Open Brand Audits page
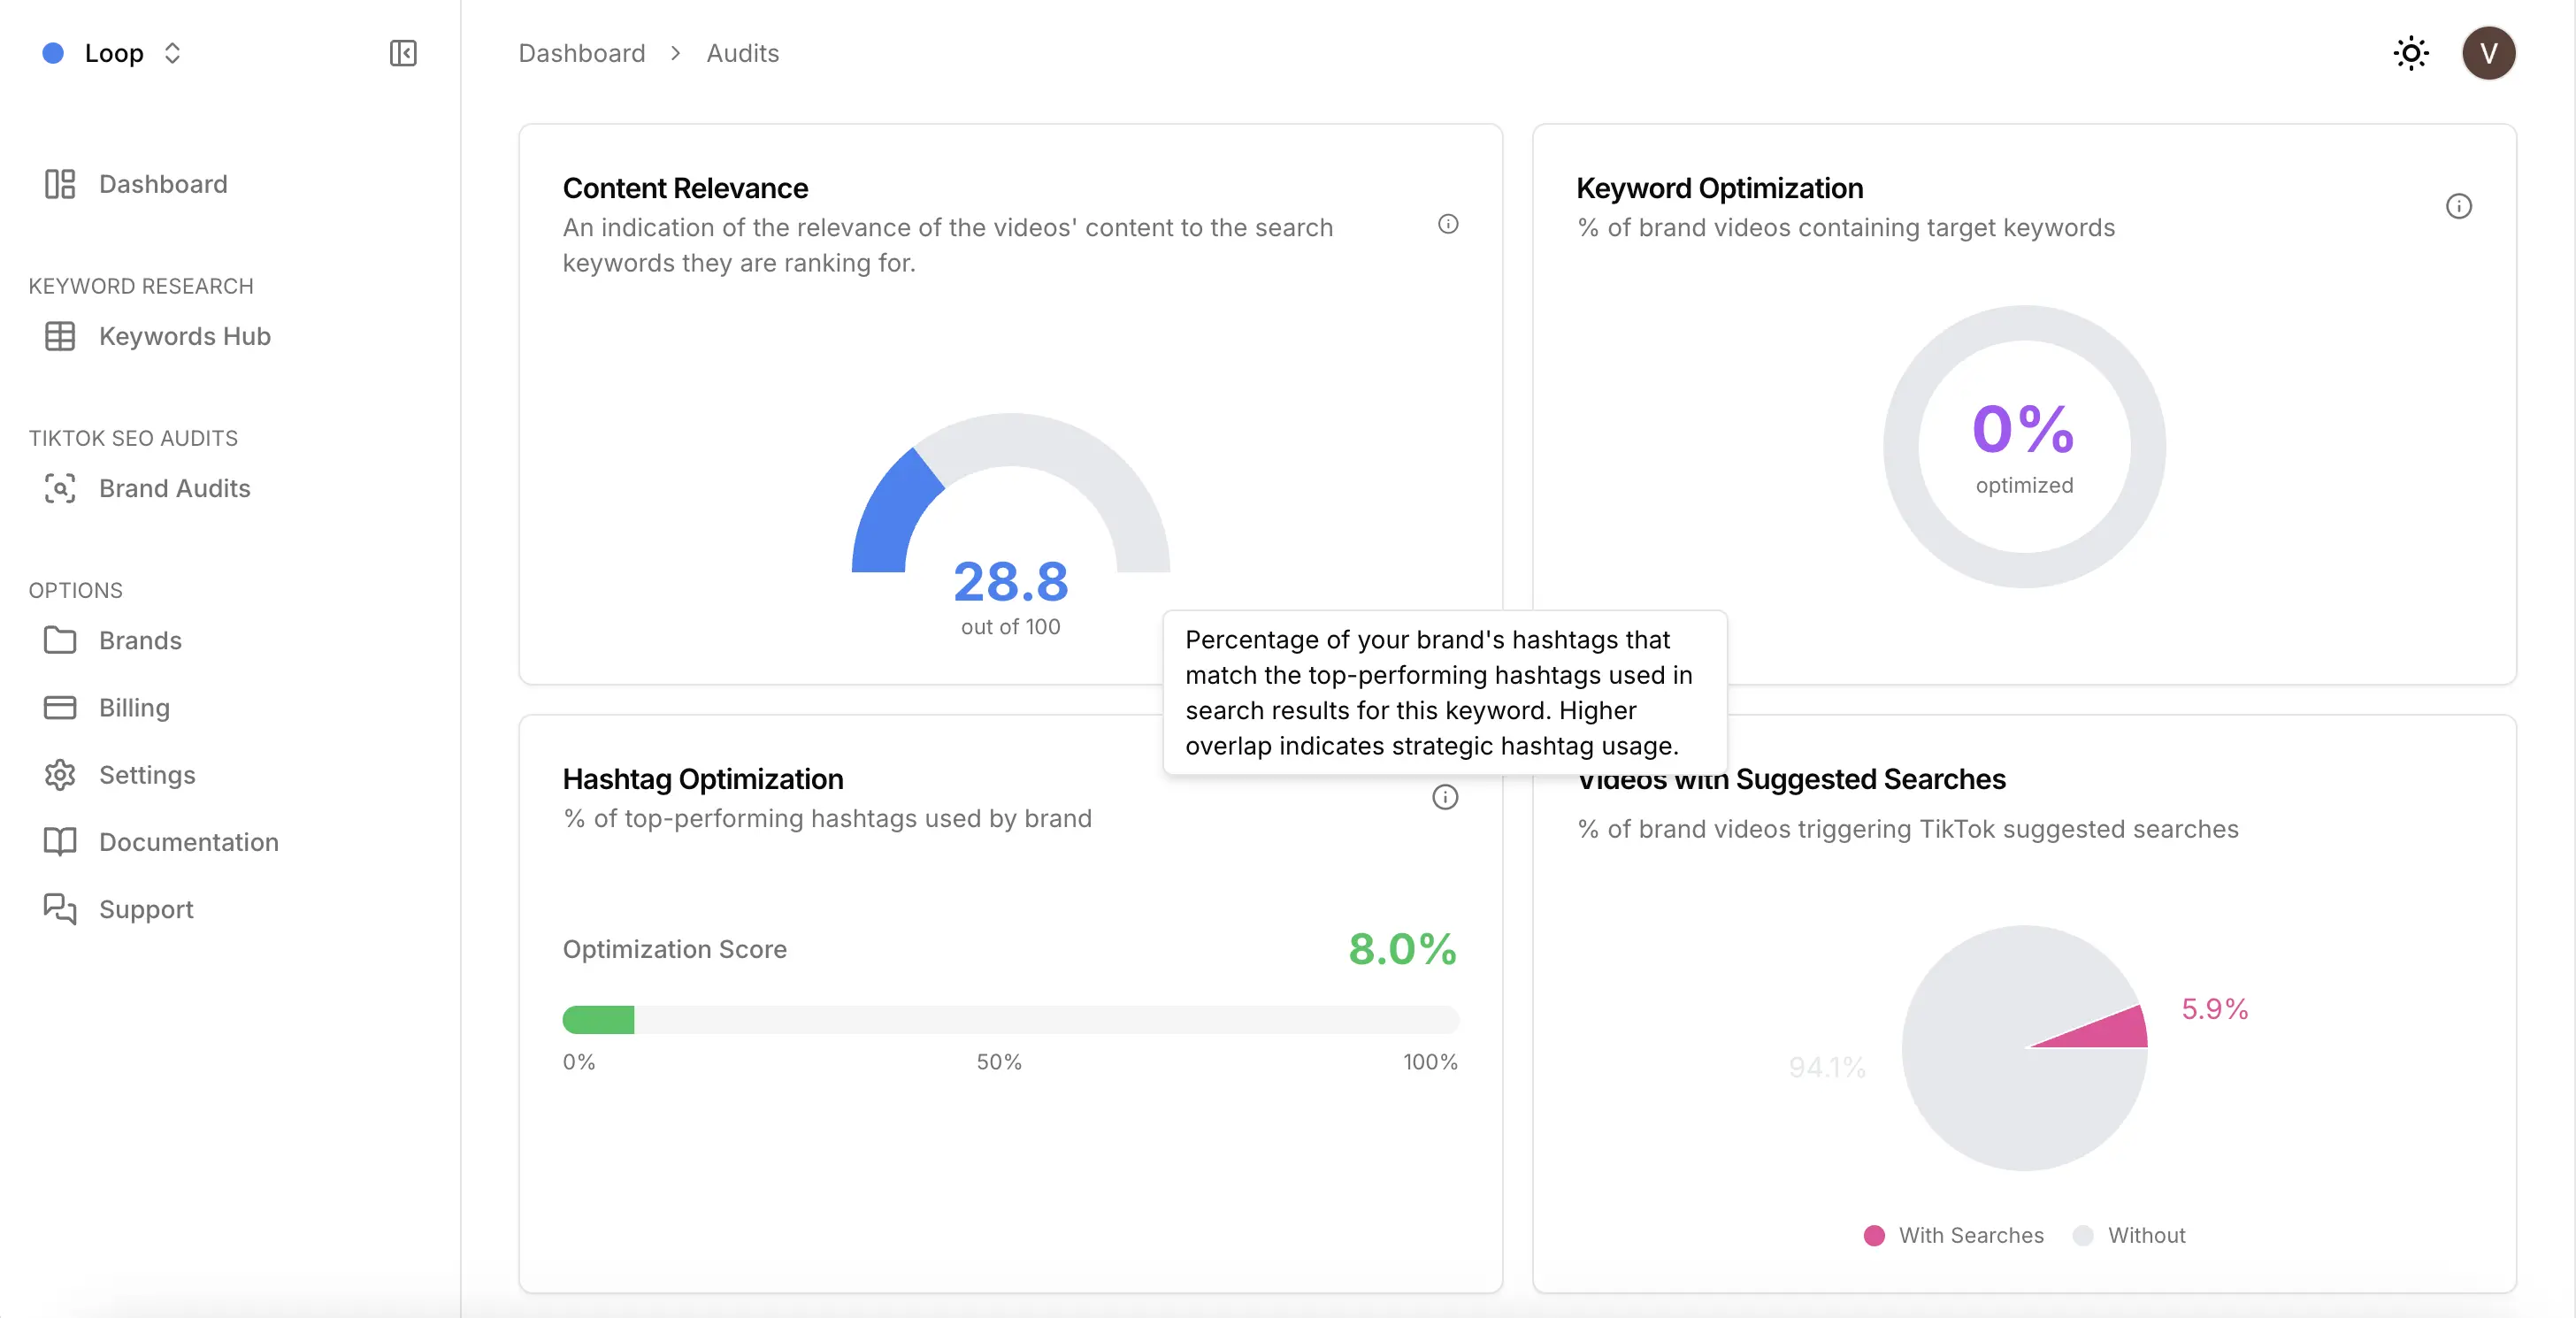 (175, 488)
